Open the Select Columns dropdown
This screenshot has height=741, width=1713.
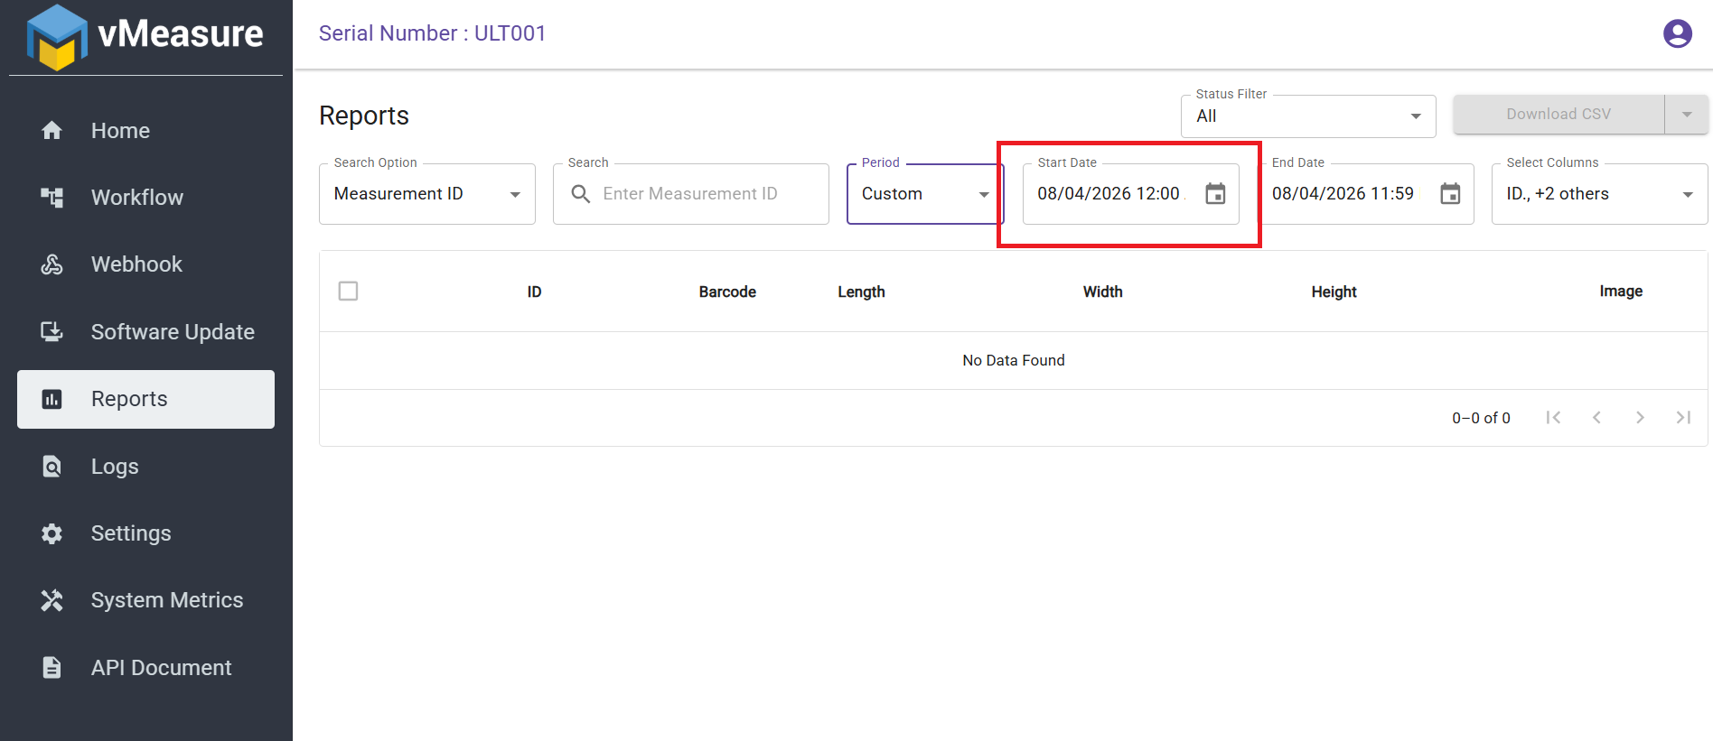coord(1599,194)
